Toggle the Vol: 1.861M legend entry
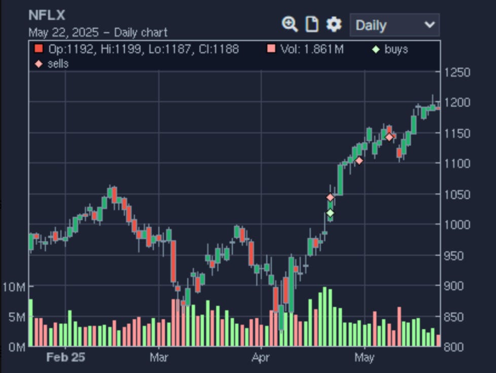Image resolution: width=496 pixels, height=373 pixels. [306, 49]
